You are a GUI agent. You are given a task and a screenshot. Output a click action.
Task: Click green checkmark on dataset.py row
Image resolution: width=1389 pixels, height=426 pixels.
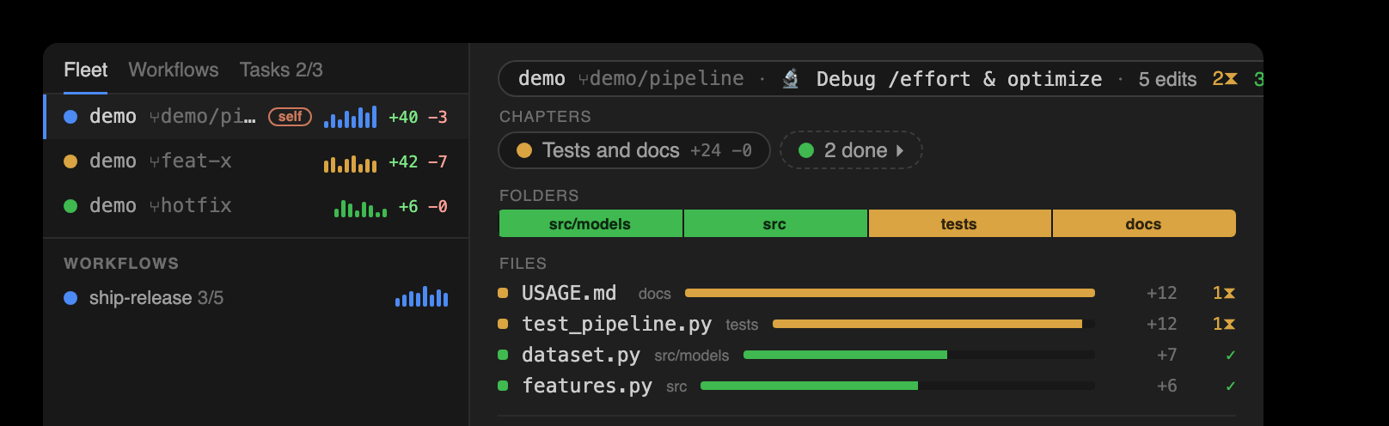pos(1231,355)
